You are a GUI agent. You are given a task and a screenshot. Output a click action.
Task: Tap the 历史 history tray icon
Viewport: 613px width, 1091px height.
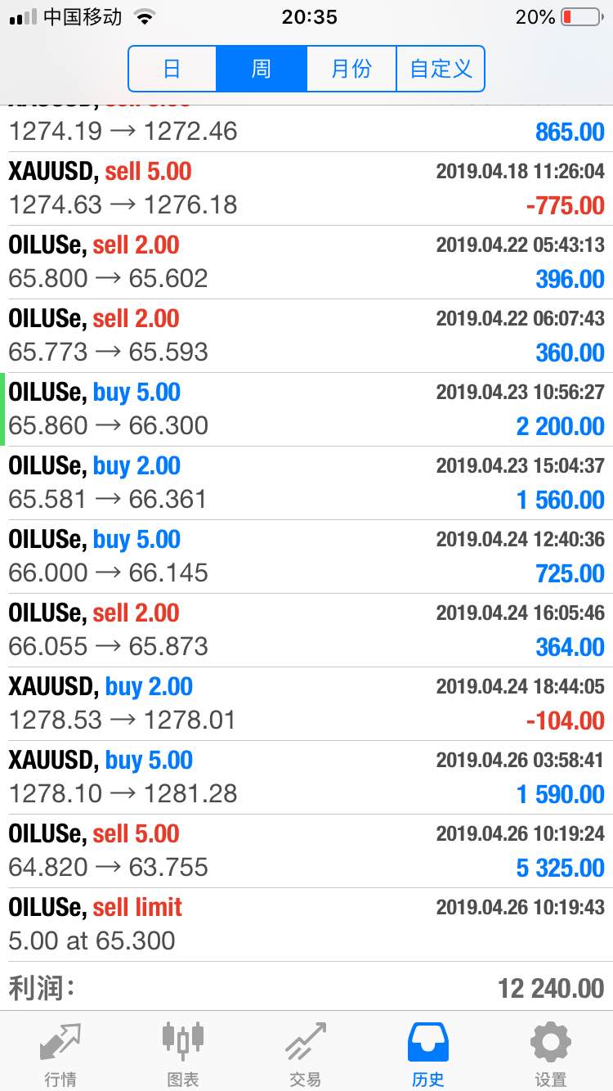pyautogui.click(x=428, y=1041)
